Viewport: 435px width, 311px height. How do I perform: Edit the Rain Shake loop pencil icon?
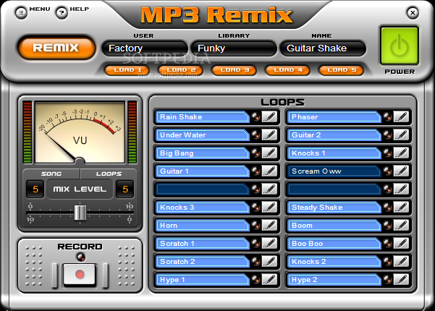[x=269, y=116]
